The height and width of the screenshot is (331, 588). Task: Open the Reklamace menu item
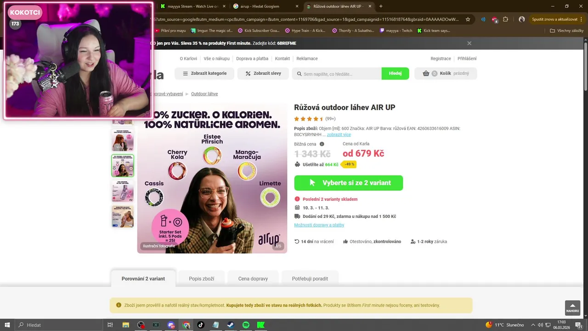click(307, 58)
